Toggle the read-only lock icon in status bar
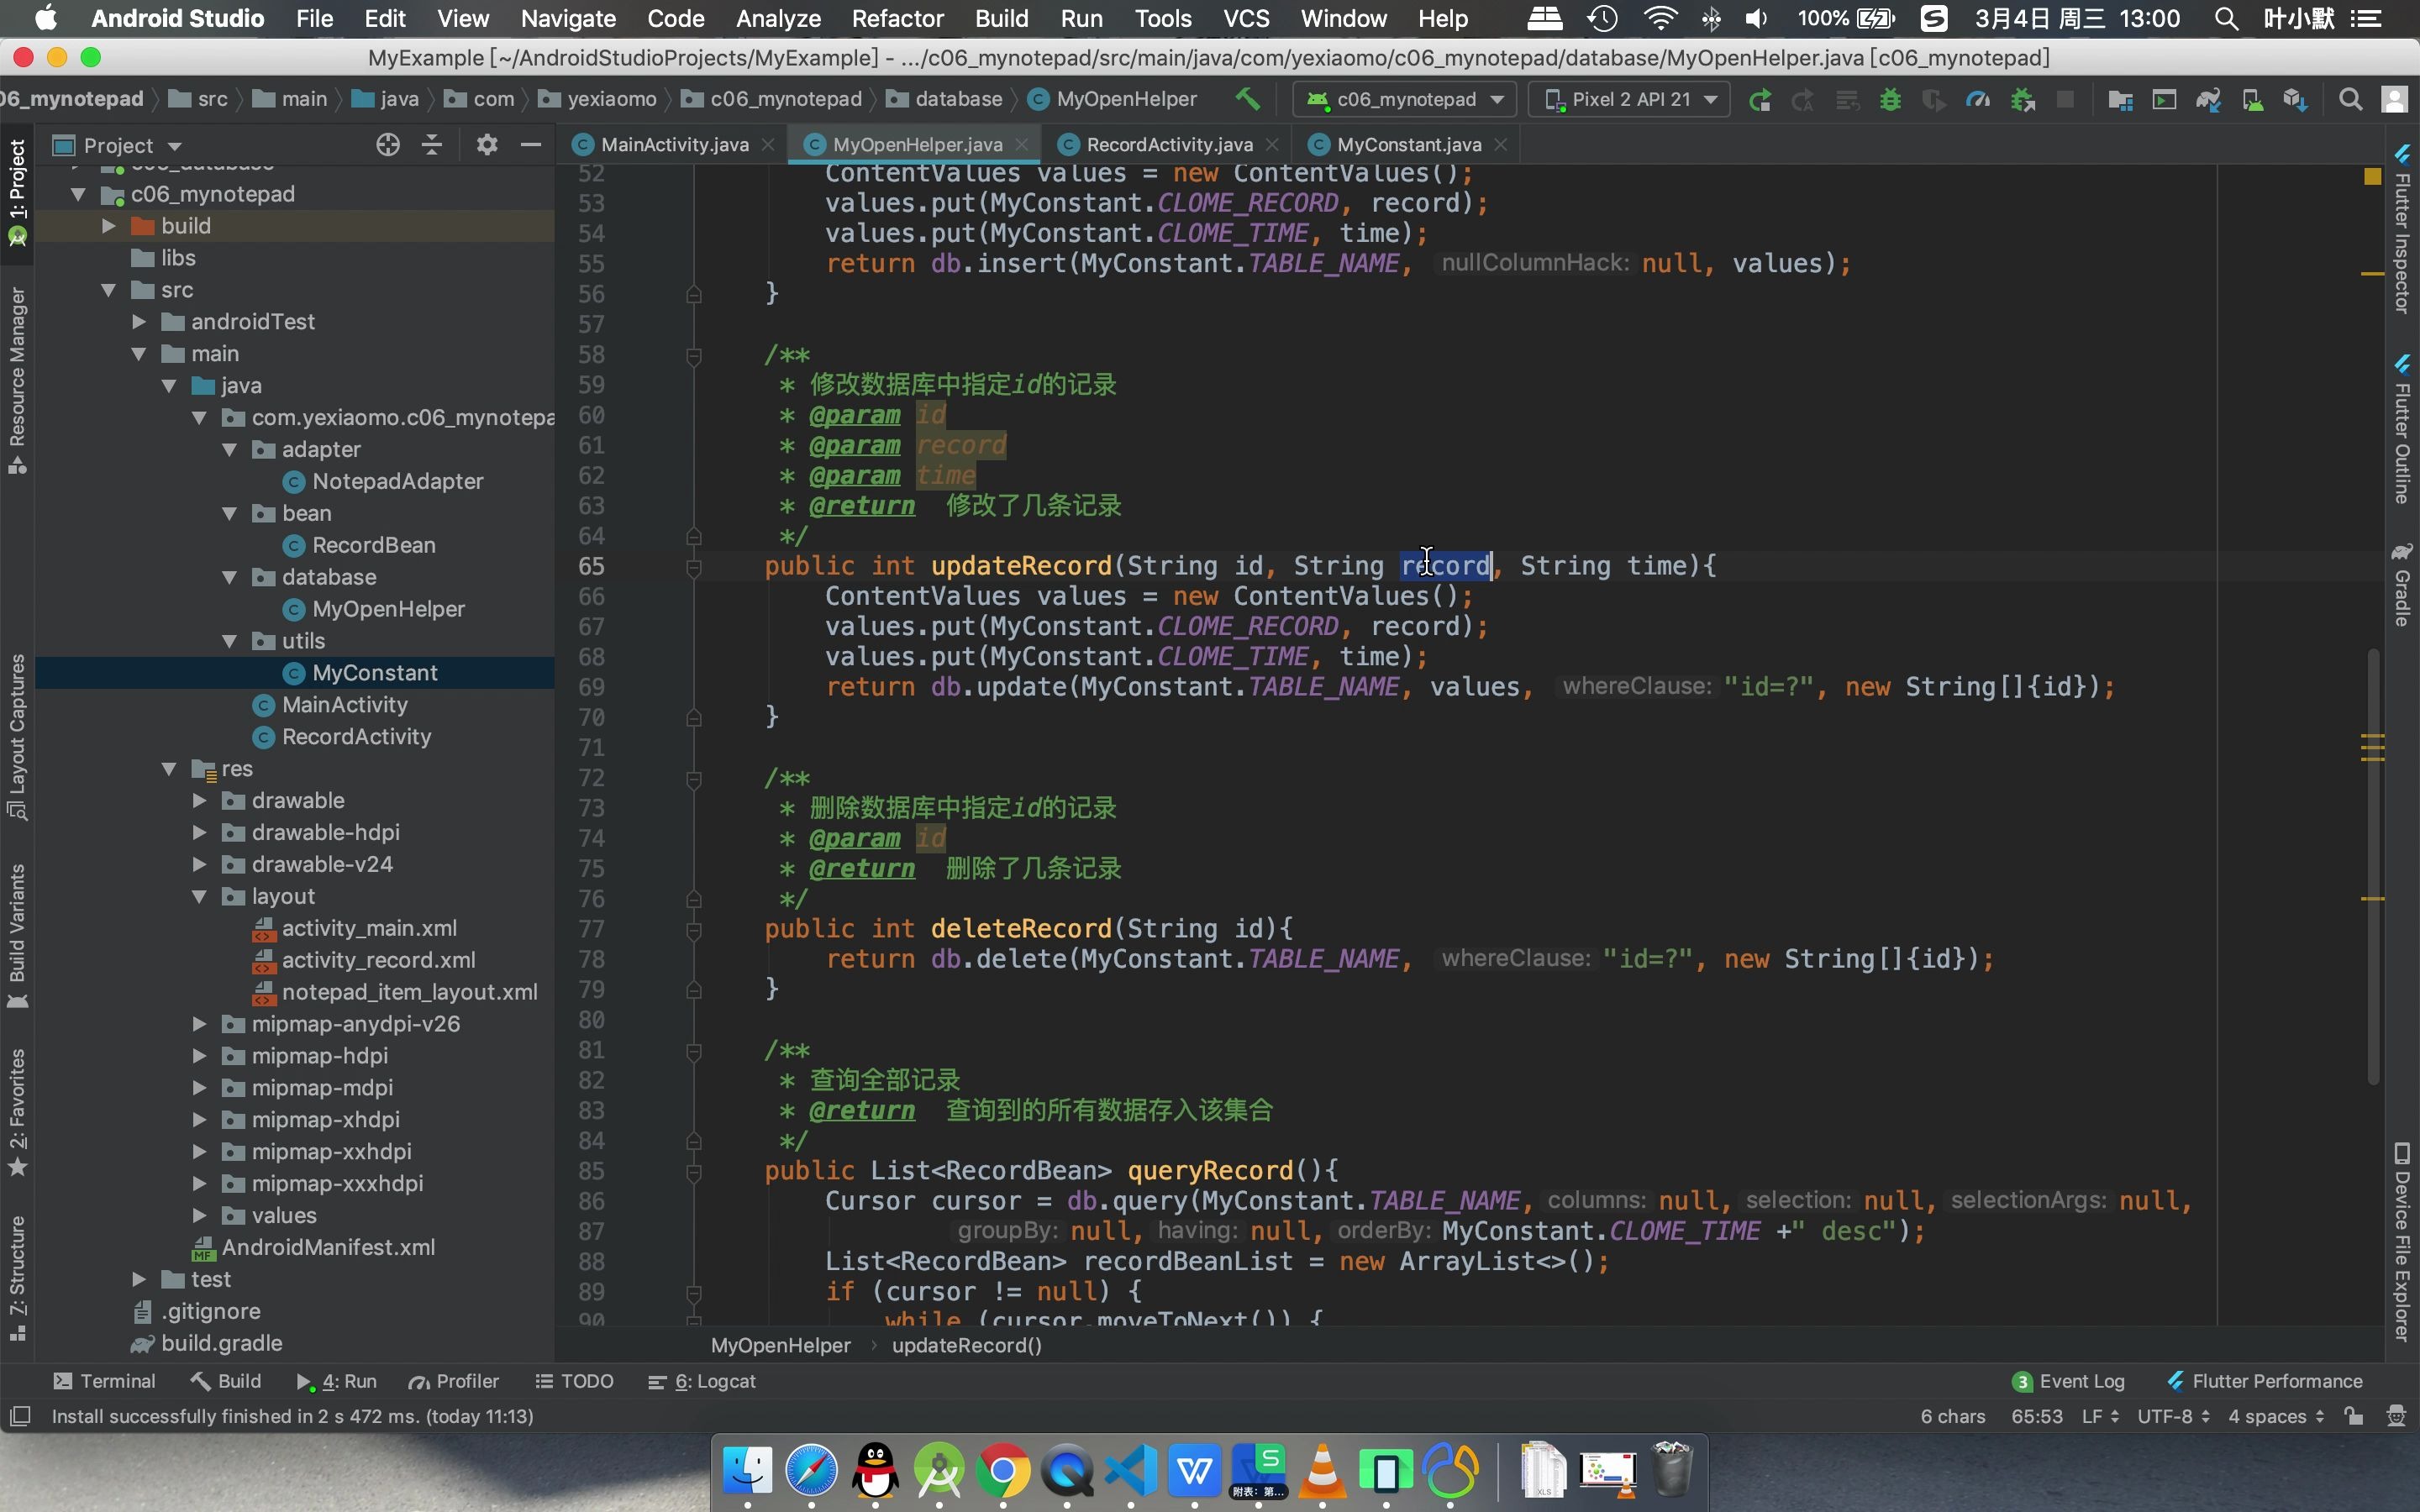 pos(2354,1416)
